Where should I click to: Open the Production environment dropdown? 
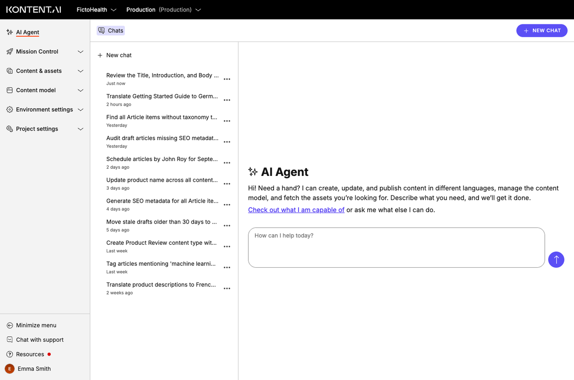(x=198, y=9)
